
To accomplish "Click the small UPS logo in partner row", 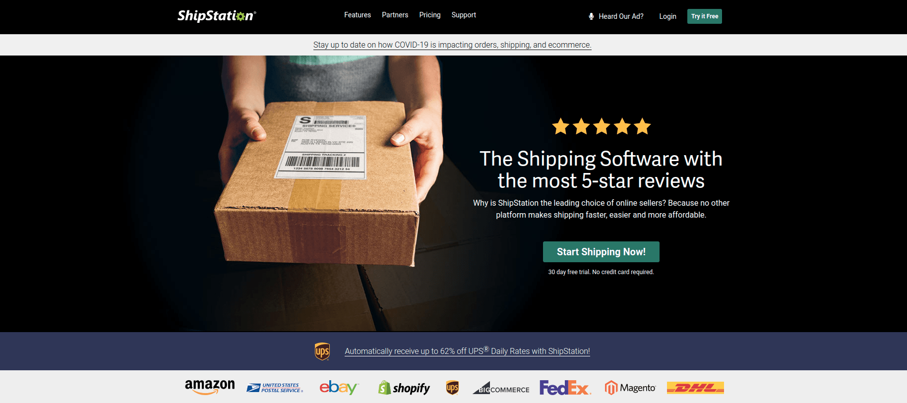I will click(x=452, y=388).
